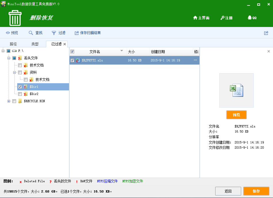Toggle the F:\ drive checkbox
Image resolution: width=273 pixels, height=198 pixels.
pos(9,51)
